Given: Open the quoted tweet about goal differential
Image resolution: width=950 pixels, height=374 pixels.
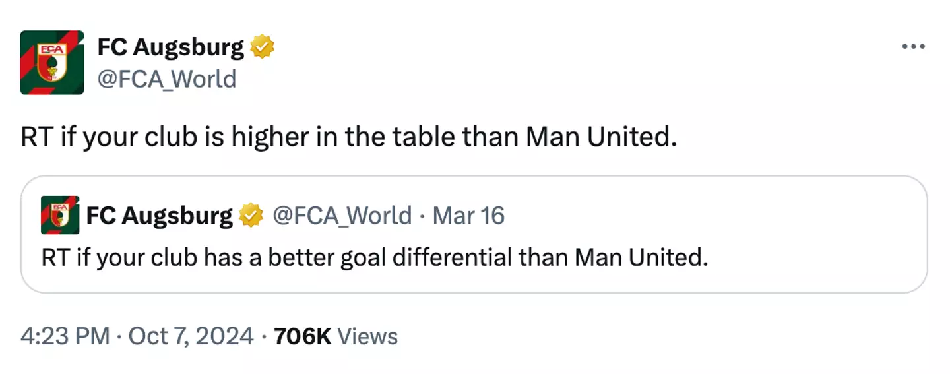Looking at the screenshot, I should [x=374, y=257].
